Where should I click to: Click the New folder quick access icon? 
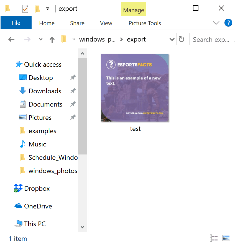pos(37,9)
